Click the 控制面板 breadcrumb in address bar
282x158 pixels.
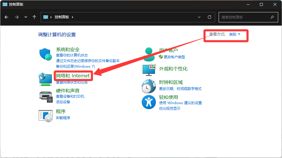coord(62,17)
